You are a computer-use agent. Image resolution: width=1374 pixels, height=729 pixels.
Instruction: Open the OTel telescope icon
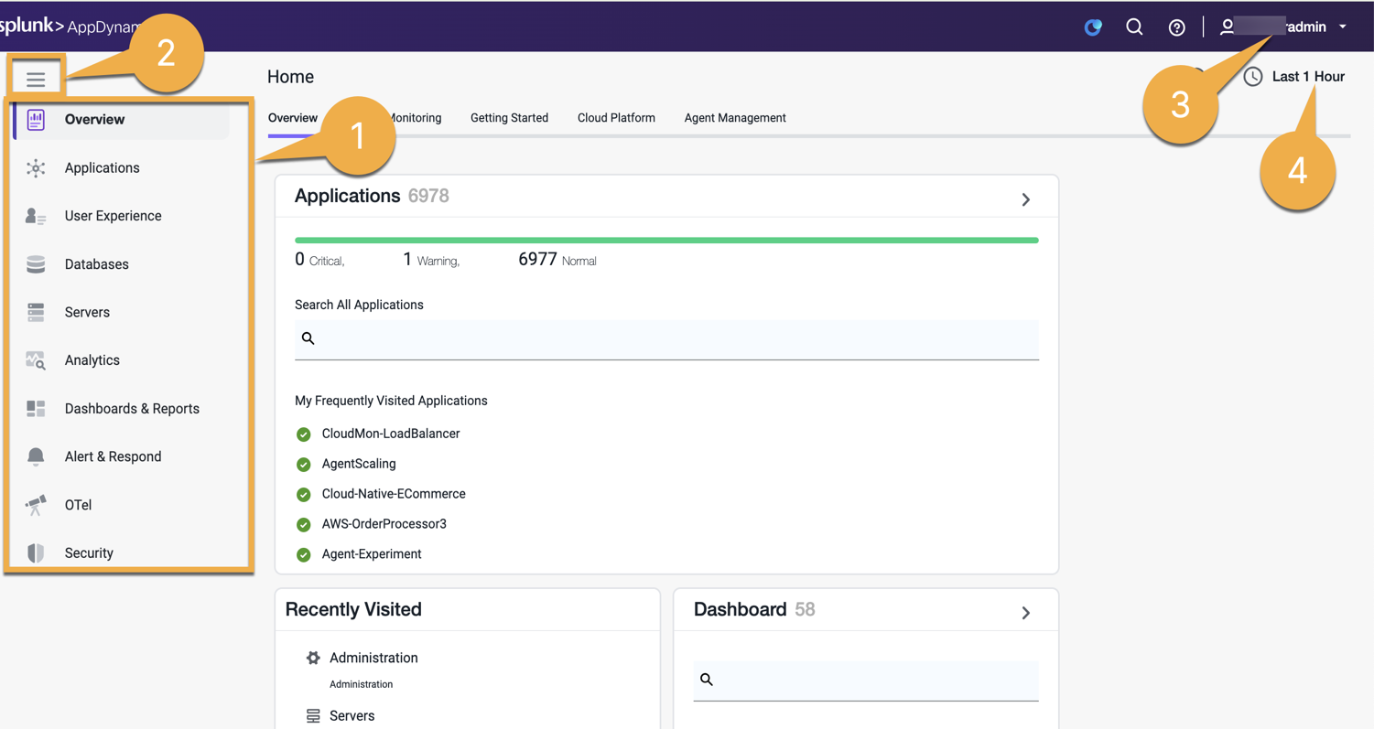[x=36, y=505]
